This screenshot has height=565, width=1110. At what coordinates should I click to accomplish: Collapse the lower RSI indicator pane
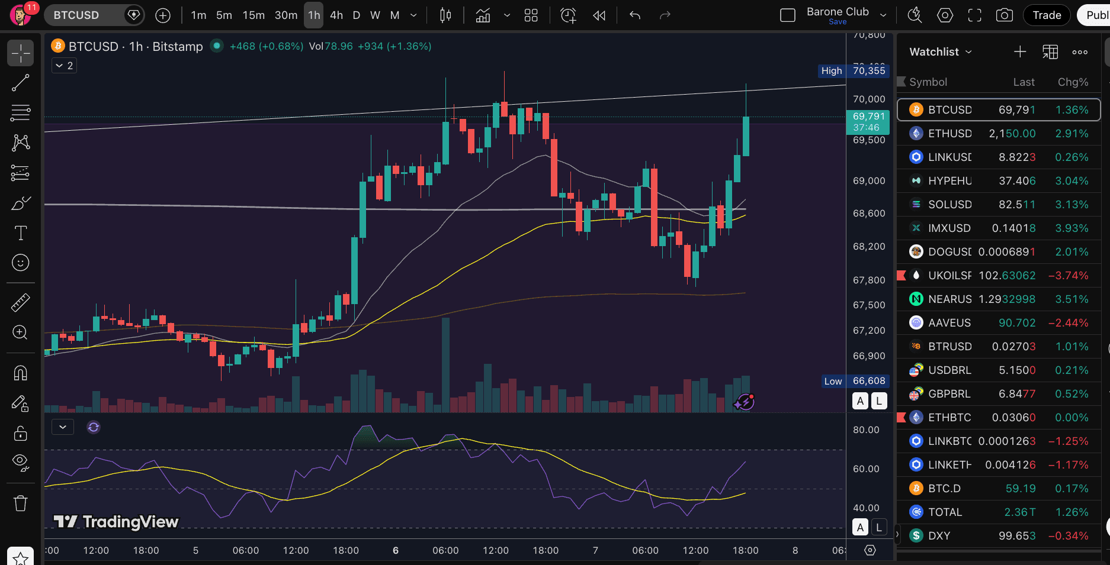pyautogui.click(x=62, y=427)
